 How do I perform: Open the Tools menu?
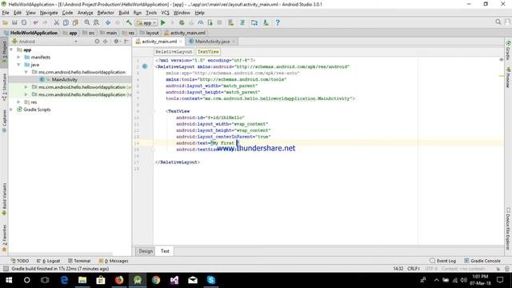pyautogui.click(x=151, y=13)
